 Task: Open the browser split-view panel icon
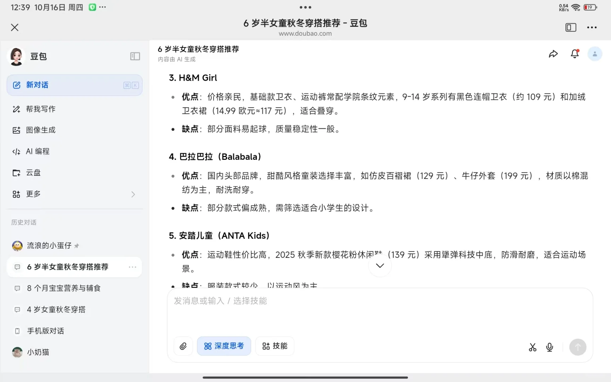[571, 27]
